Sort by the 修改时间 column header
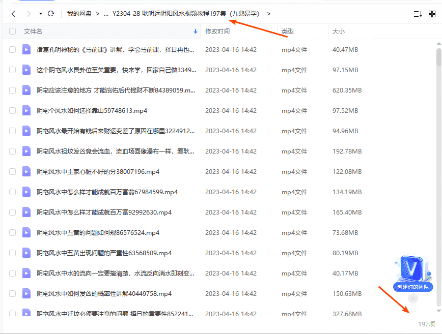This screenshot has height=334, width=442. click(217, 32)
